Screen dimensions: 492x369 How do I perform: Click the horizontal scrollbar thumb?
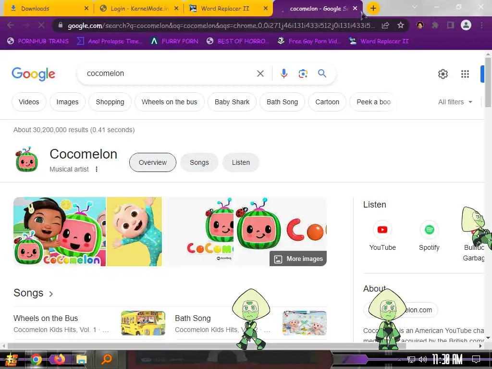point(207,346)
